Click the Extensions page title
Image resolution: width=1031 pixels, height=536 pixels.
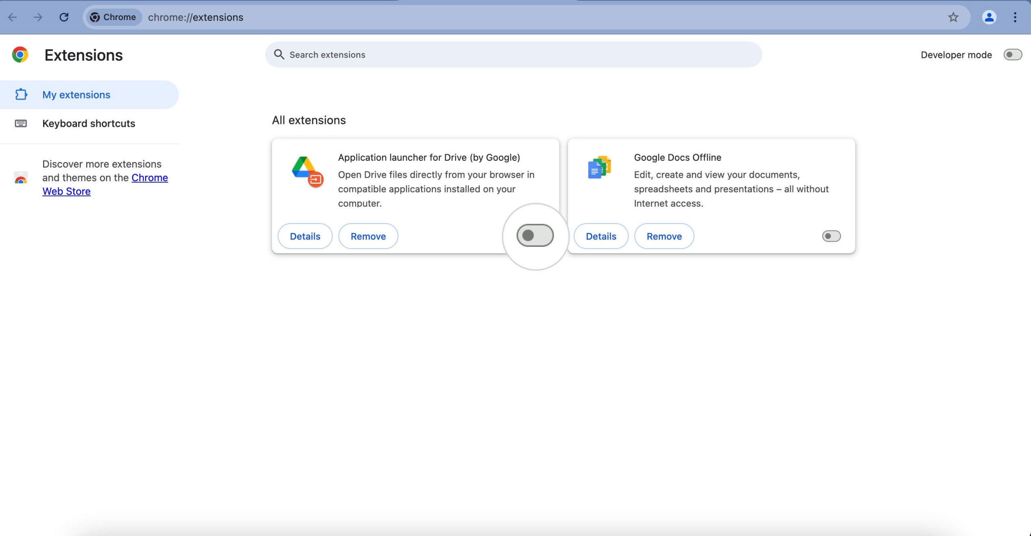coord(83,55)
